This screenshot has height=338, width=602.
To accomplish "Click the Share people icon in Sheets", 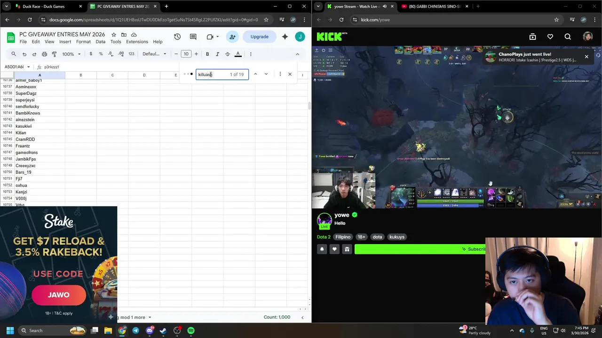I will 232,37.
